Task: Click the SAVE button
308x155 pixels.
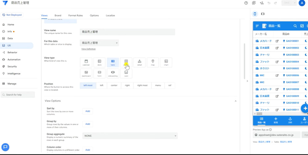Action: tap(287, 3)
